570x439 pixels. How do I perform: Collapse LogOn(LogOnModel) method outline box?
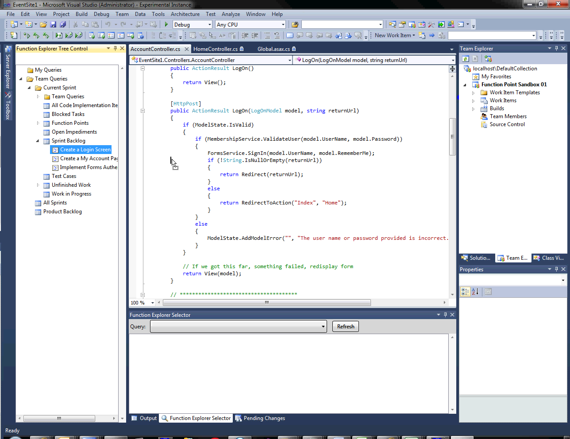(142, 111)
